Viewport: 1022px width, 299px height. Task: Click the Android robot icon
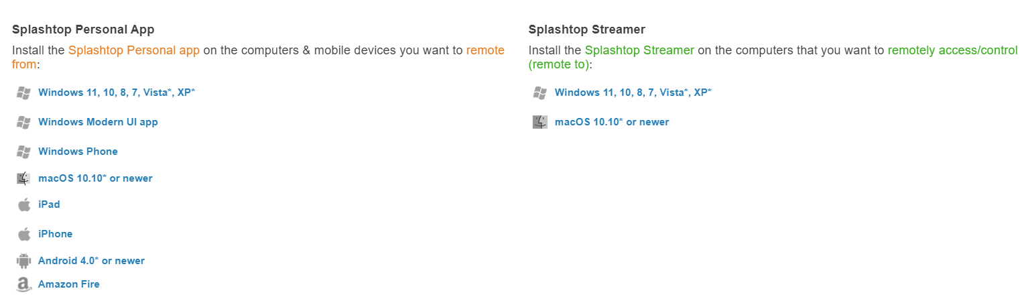coord(24,261)
